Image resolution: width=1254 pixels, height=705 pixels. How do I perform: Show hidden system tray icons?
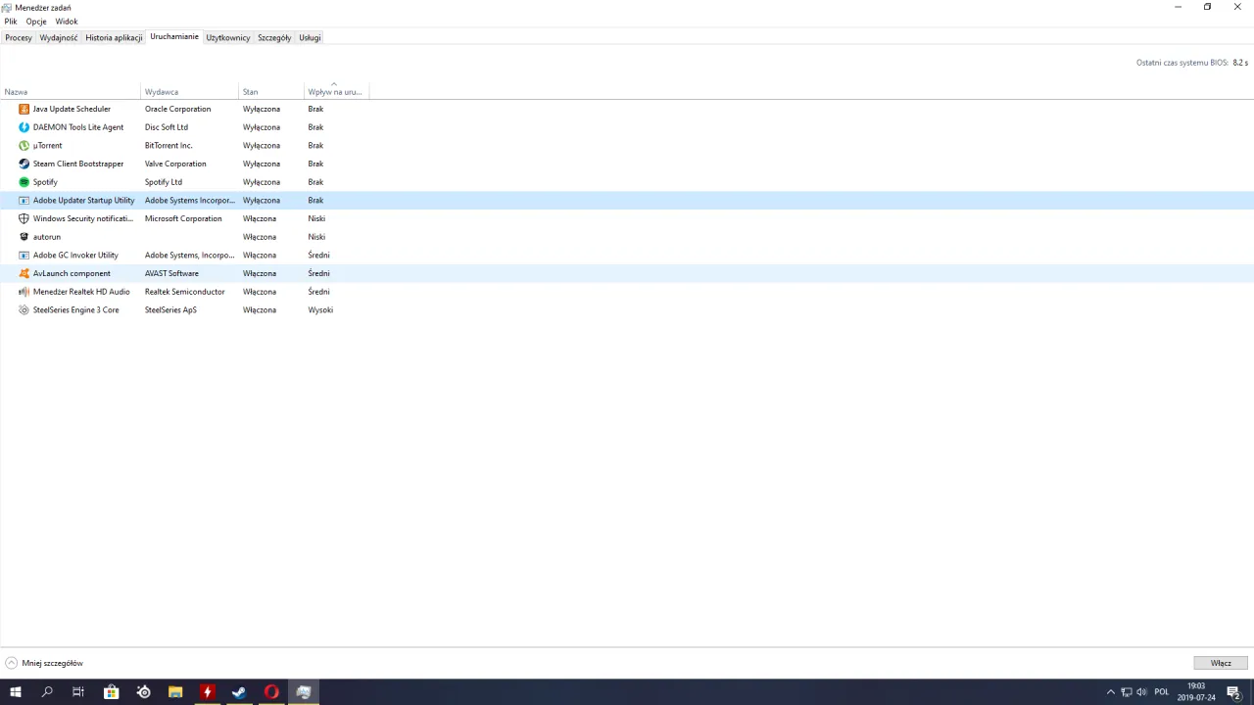click(1110, 692)
